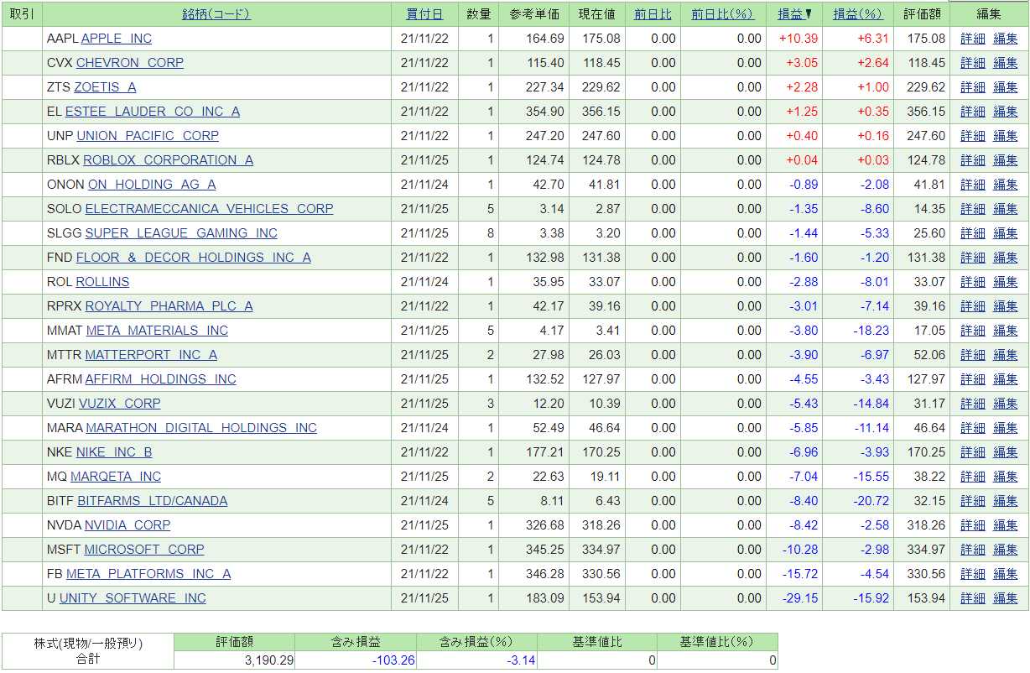Sort by 損益 column with descending arrow
The height and width of the screenshot is (673, 1030).
pyautogui.click(x=795, y=14)
